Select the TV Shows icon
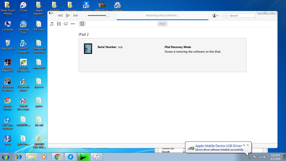Screen dimensions: 286x161 tap(65, 24)
